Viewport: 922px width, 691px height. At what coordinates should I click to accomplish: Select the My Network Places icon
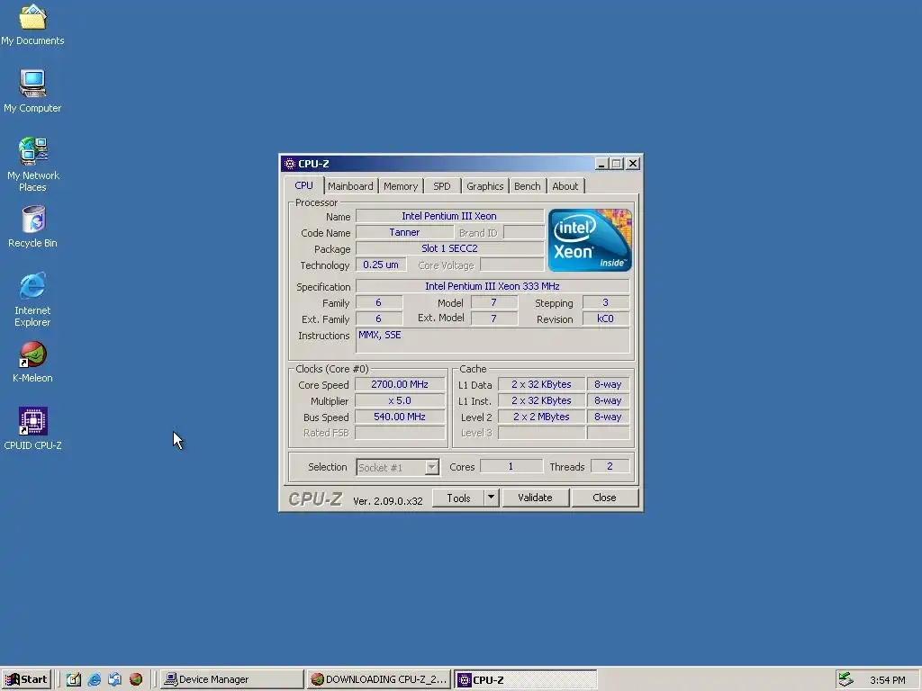(x=32, y=165)
